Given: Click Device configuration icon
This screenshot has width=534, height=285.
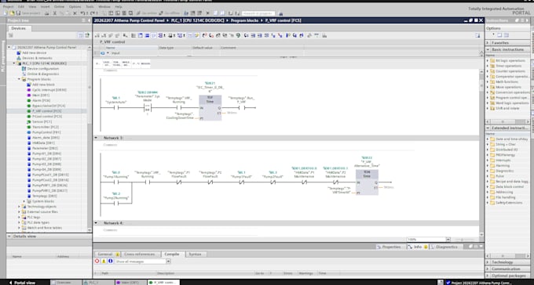Looking at the screenshot, I should pyautogui.click(x=24, y=69).
